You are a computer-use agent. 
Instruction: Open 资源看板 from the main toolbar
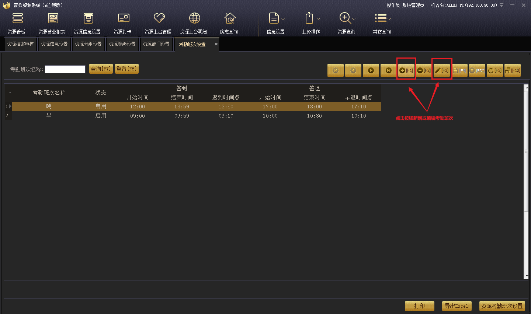pyautogui.click(x=17, y=23)
